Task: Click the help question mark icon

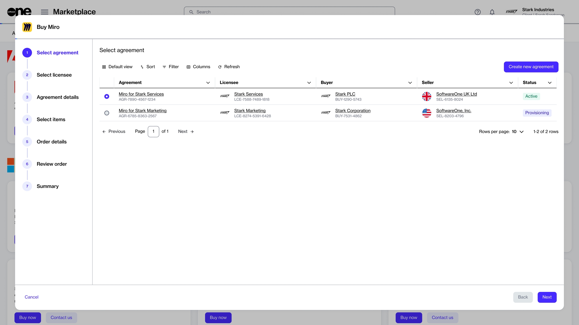Action: [x=477, y=12]
